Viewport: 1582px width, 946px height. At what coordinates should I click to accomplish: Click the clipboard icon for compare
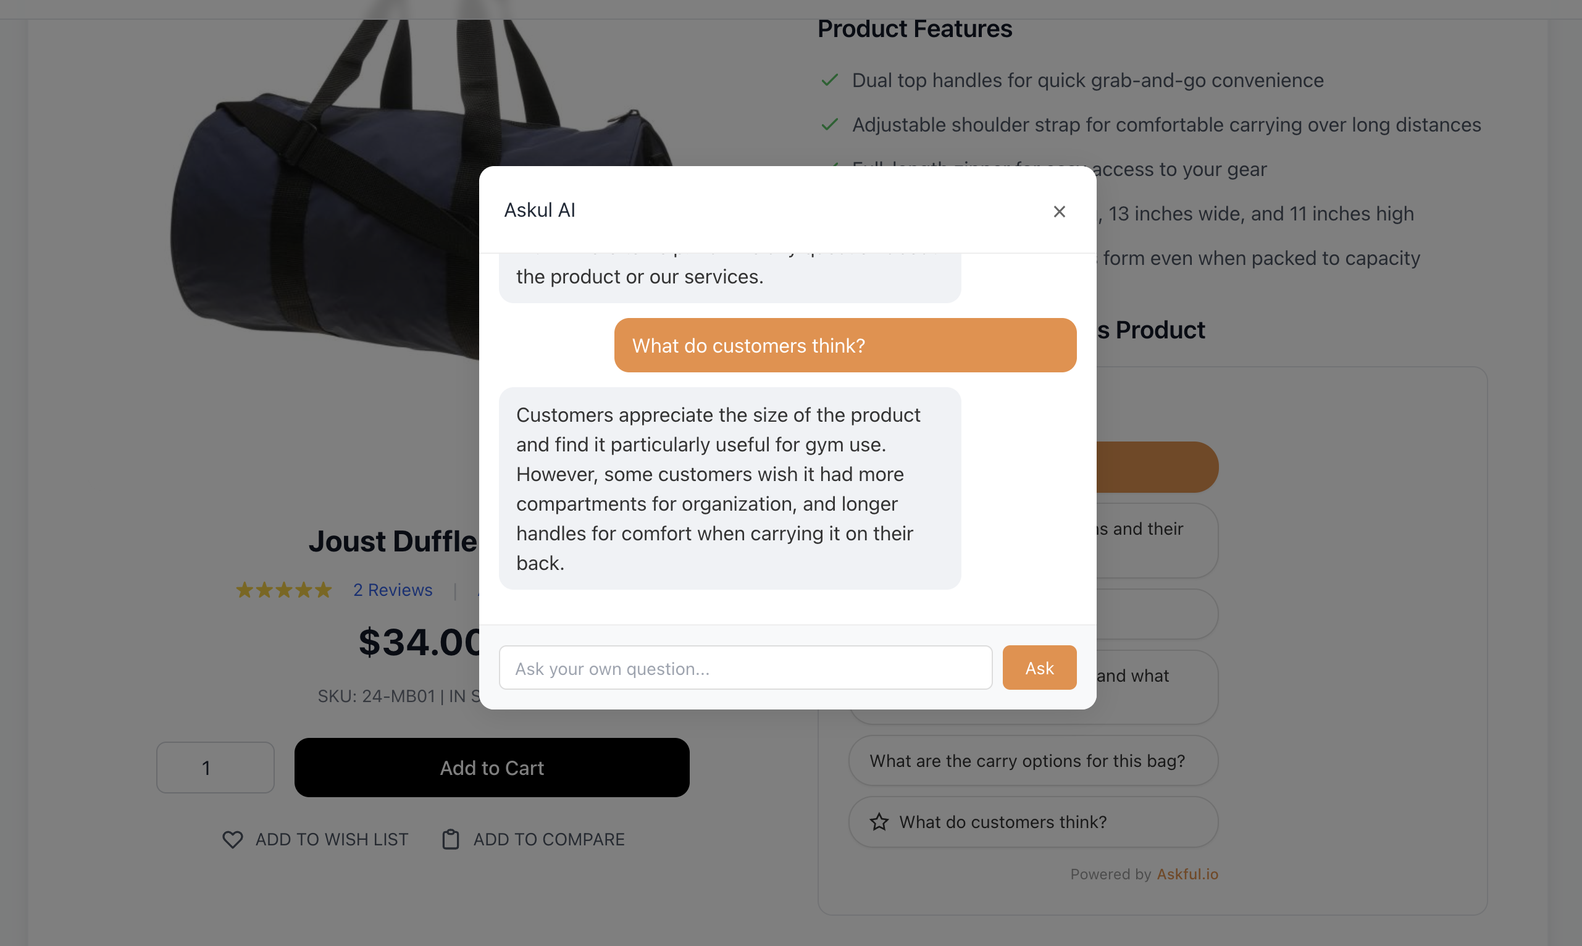point(451,839)
